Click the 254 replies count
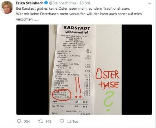Image resolution: width=156 pixels, height=128 pixels. click(27, 122)
